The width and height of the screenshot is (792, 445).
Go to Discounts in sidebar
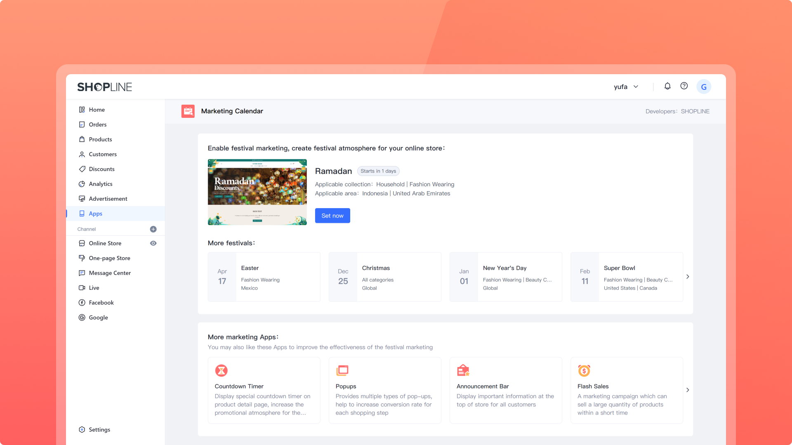click(101, 169)
